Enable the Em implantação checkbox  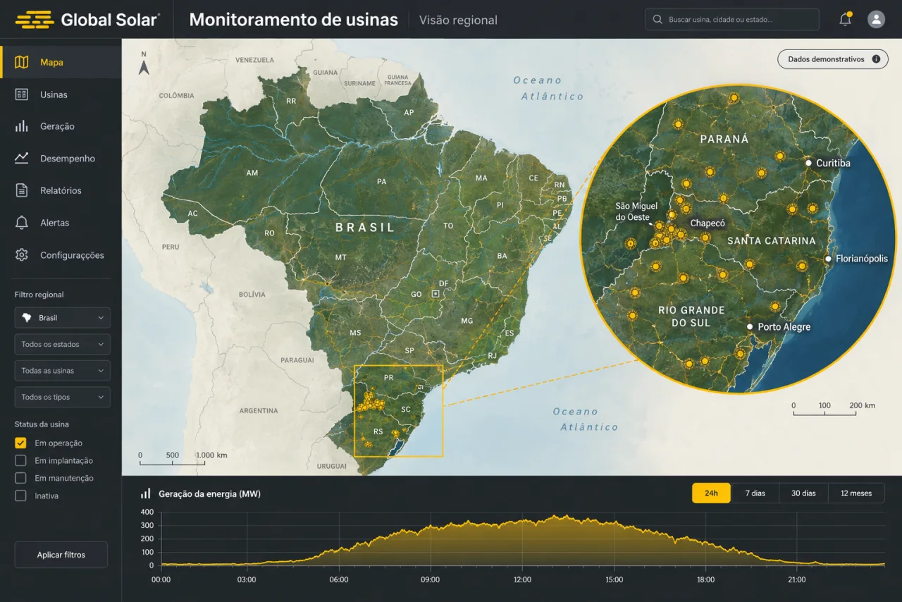pyautogui.click(x=20, y=461)
